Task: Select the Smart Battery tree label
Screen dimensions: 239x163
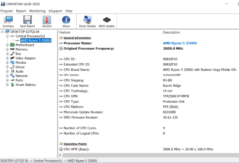Action: (x=26, y=85)
